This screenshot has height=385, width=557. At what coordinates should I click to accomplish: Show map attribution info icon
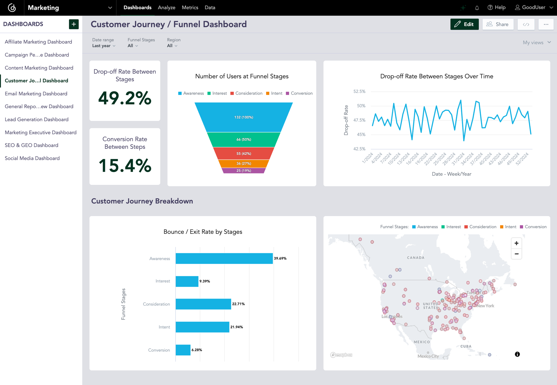coord(517,354)
